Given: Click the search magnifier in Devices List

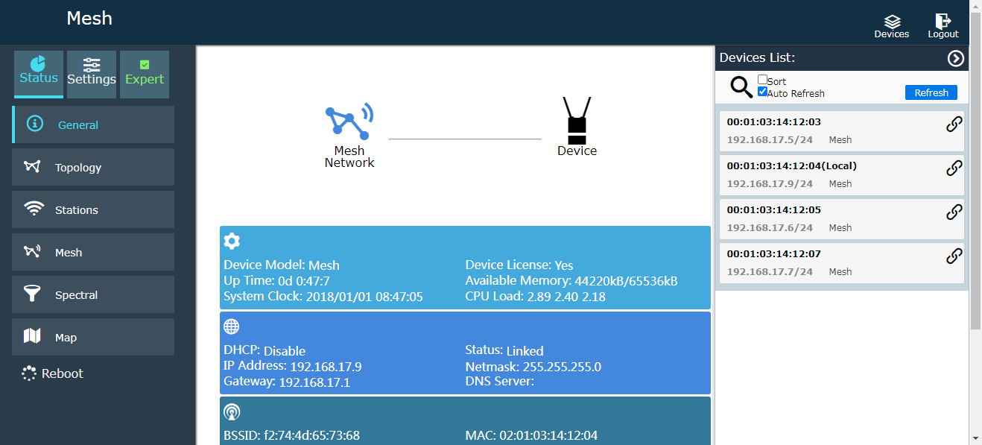Looking at the screenshot, I should [741, 87].
